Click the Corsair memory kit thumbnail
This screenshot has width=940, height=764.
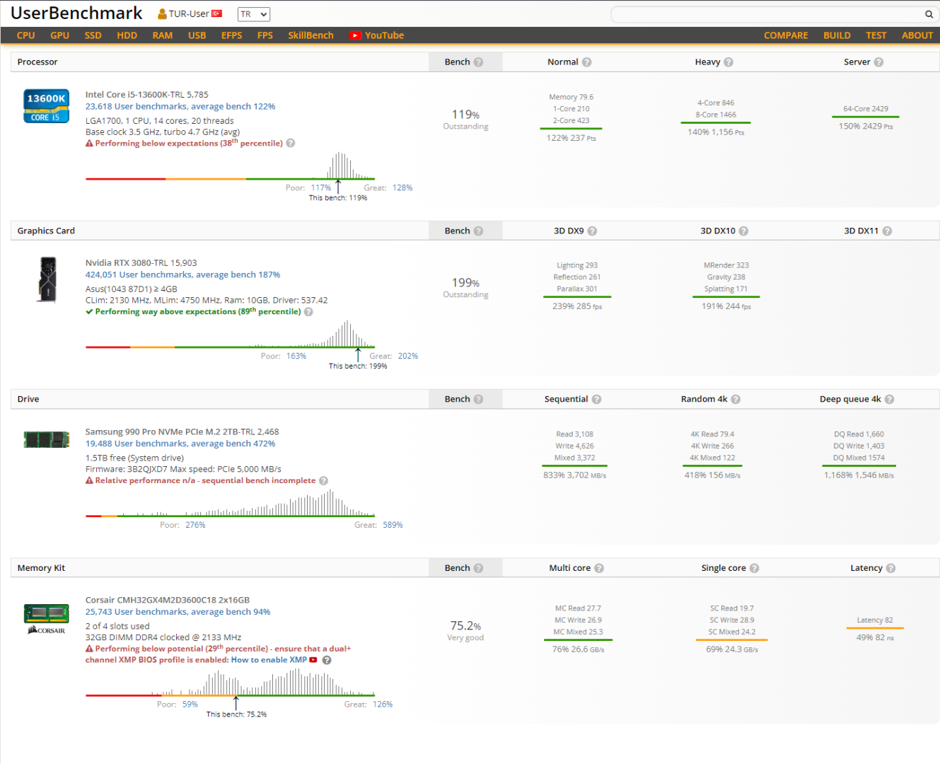click(x=47, y=619)
